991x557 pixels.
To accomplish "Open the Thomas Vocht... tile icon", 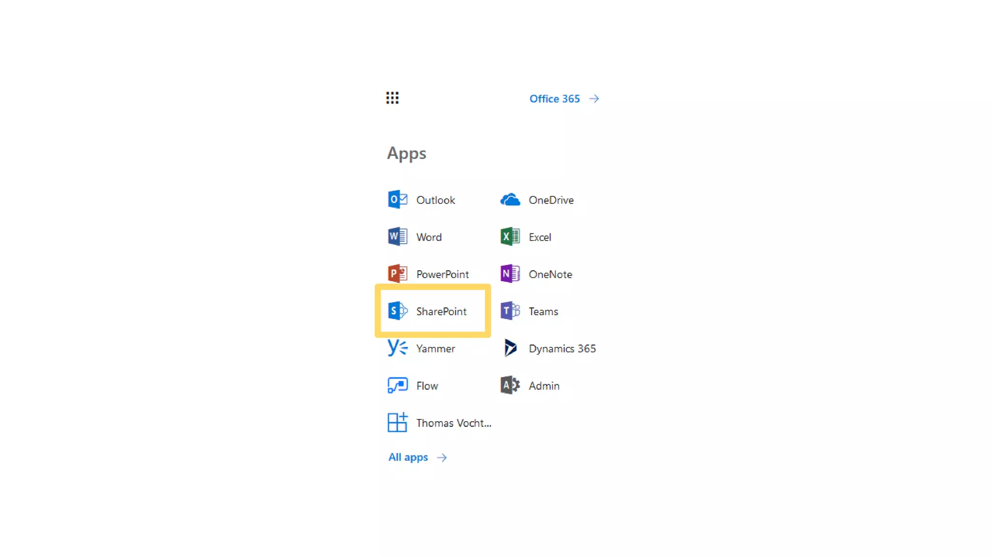I will point(397,423).
